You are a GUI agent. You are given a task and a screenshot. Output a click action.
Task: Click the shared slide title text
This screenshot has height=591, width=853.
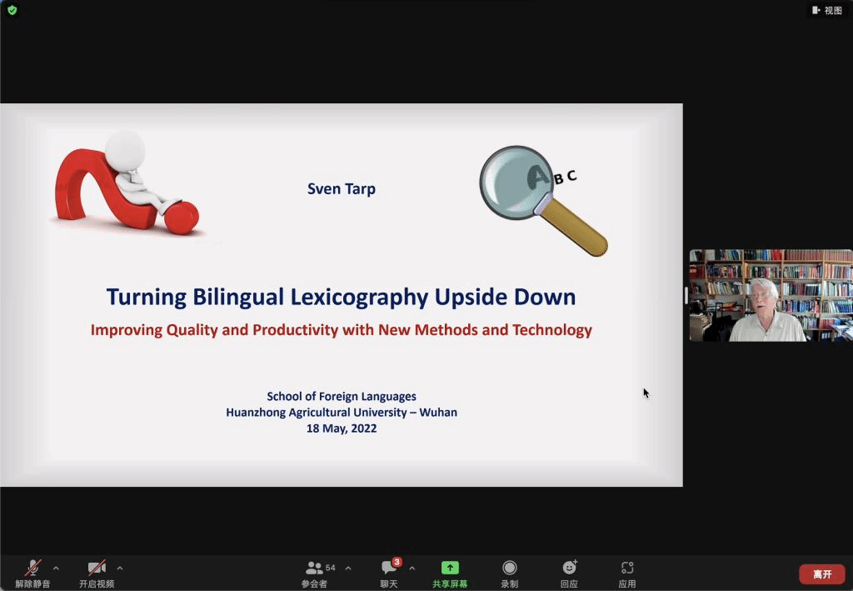(x=341, y=297)
